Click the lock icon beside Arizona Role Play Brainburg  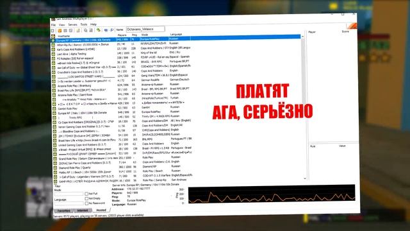(54, 86)
